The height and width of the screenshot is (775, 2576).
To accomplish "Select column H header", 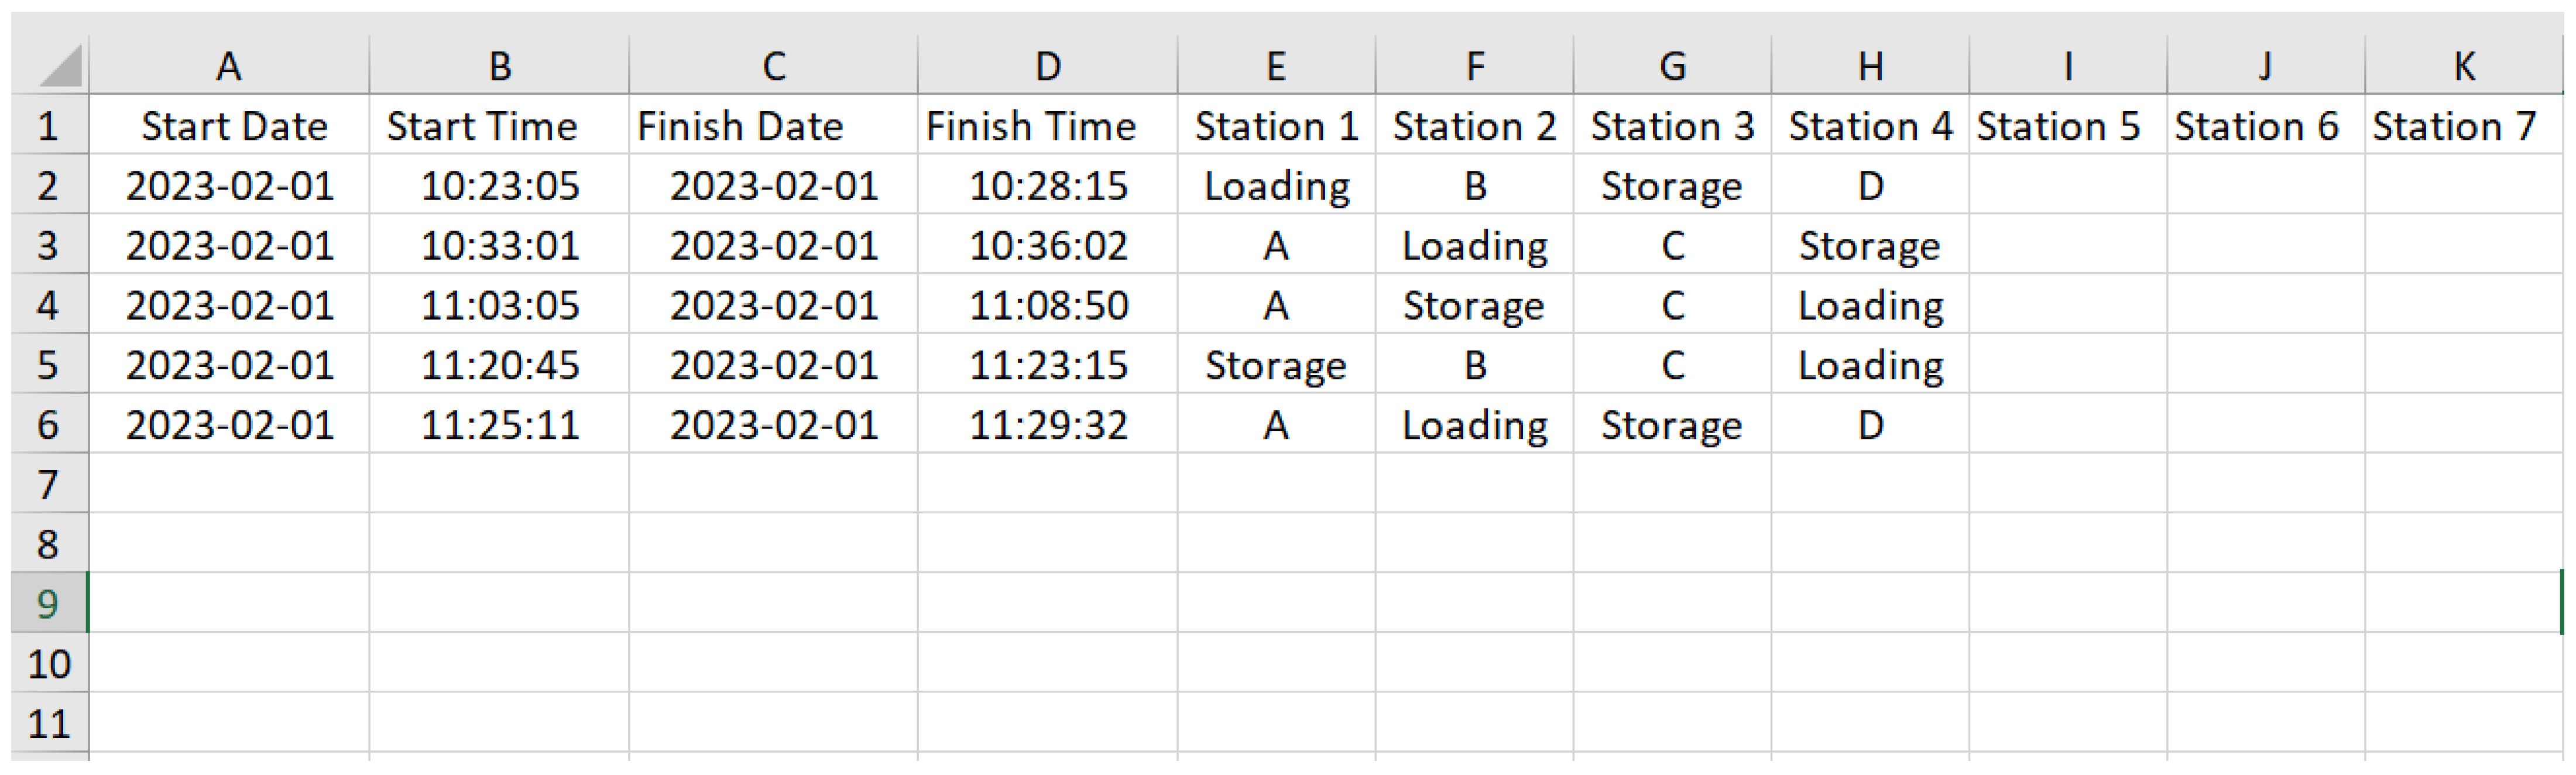I will pos(1870,67).
